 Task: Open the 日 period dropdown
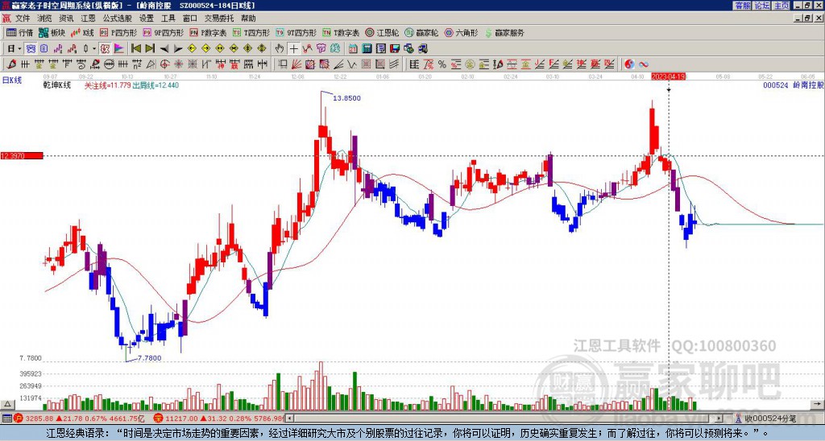click(x=14, y=48)
